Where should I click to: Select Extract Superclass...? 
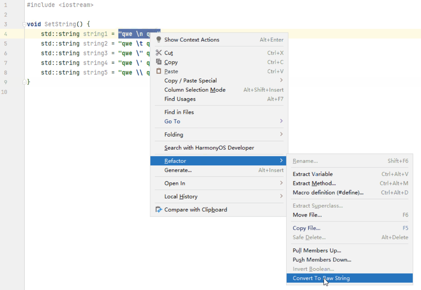coord(350,206)
